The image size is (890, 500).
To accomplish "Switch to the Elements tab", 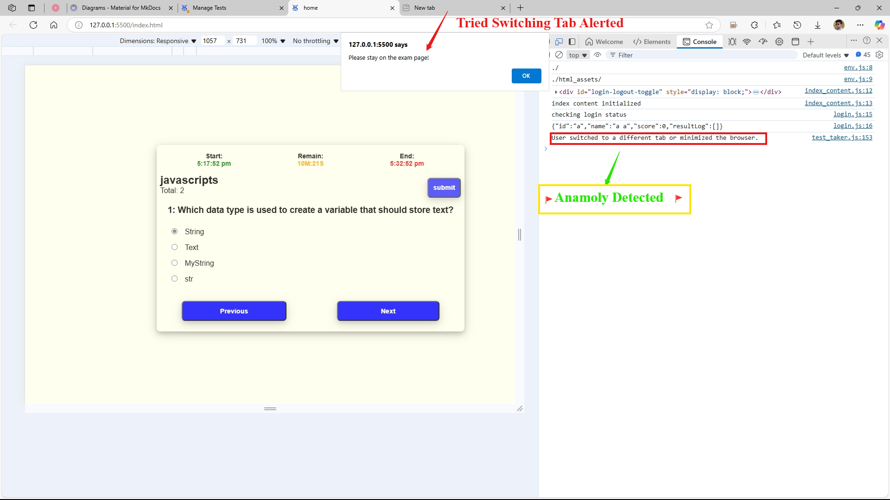I will coord(652,42).
